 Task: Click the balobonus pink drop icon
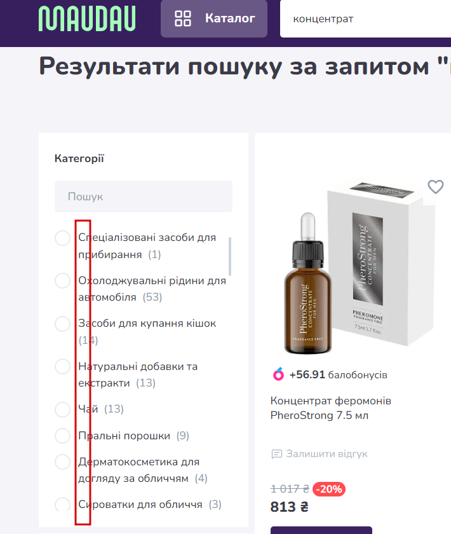pos(278,374)
